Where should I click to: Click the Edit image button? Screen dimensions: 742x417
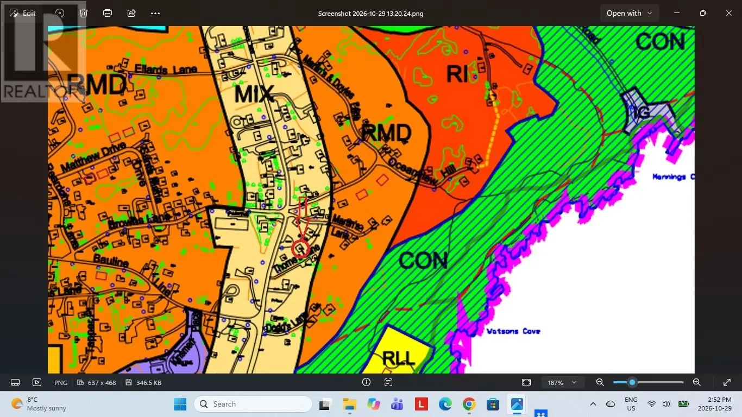pyautogui.click(x=23, y=13)
